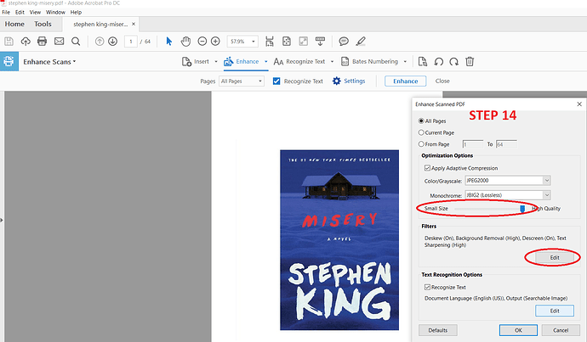The image size is (587, 342).
Task: Click the Search magnifier icon
Action: 75,41
